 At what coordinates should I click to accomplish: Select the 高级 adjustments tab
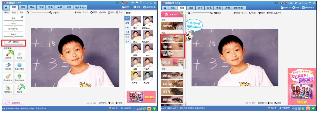[14, 12]
